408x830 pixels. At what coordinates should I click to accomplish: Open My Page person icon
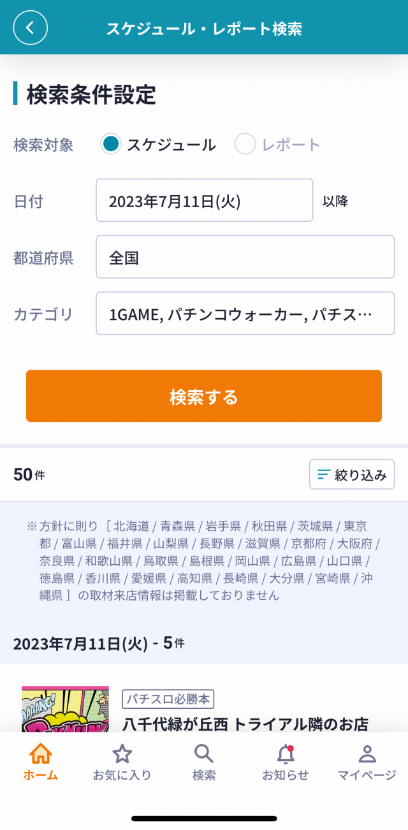(x=367, y=754)
